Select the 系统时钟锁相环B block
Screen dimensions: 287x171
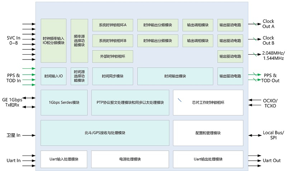(x=113, y=41)
